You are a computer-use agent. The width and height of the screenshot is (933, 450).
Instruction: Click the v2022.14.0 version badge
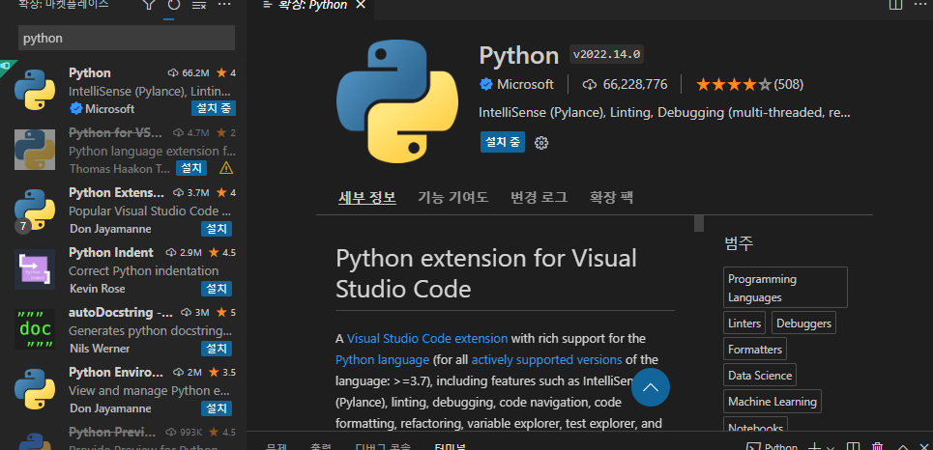(x=606, y=55)
